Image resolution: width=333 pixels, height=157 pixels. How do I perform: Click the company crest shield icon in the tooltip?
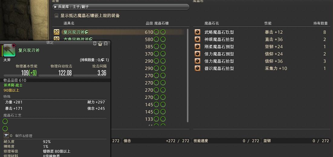(95, 43)
